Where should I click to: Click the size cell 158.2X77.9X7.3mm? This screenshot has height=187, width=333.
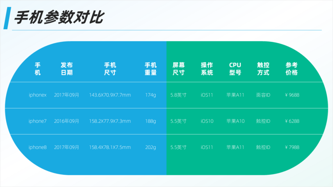pyautogui.click(x=110, y=121)
